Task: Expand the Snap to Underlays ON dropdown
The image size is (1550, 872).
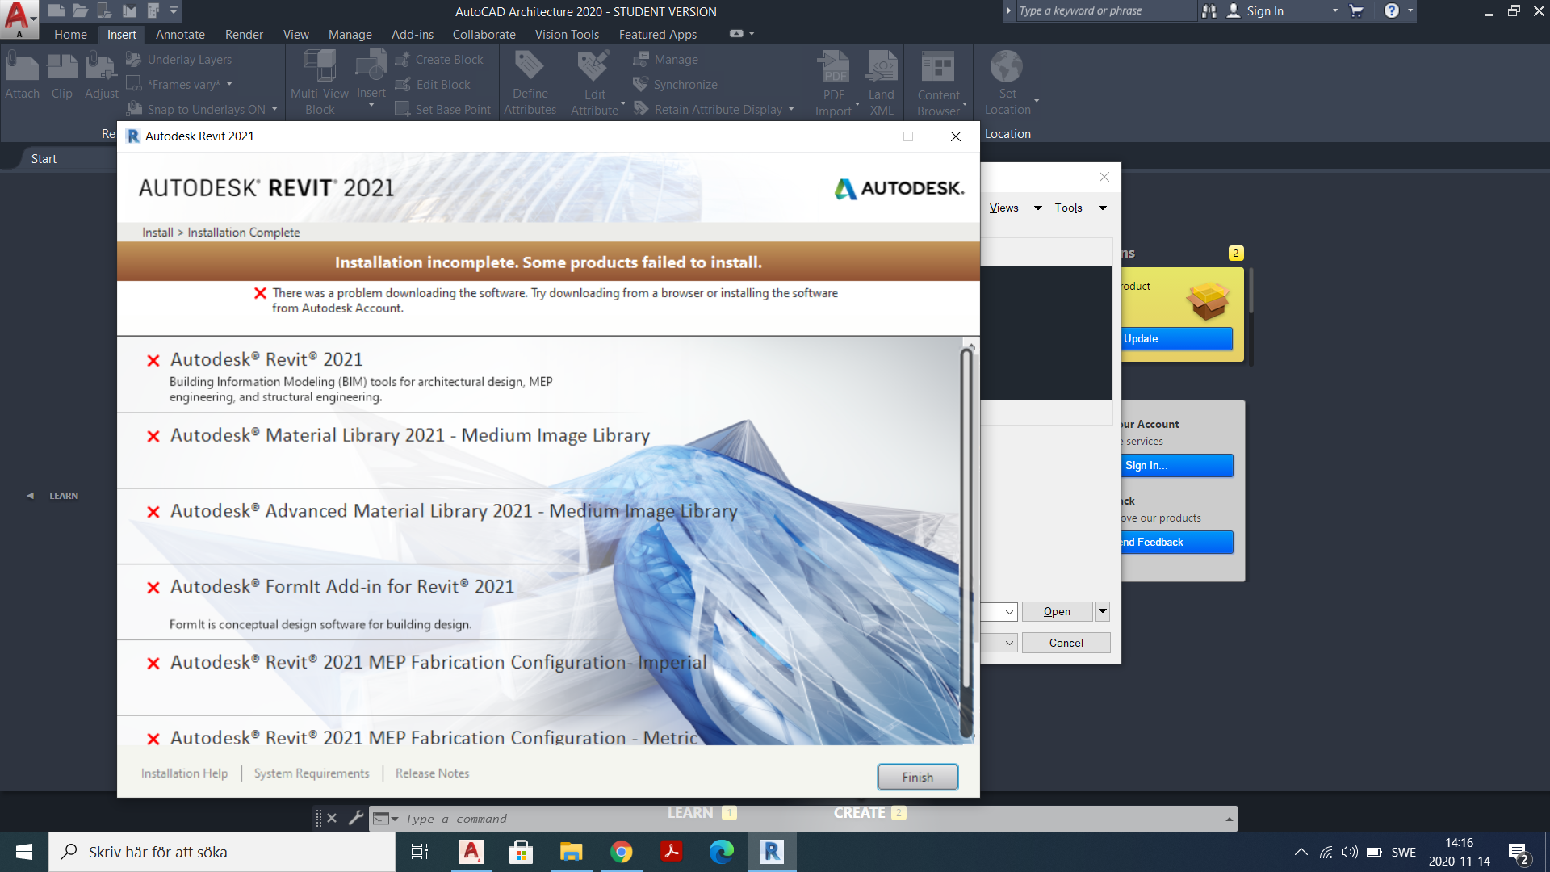Action: pos(274,109)
